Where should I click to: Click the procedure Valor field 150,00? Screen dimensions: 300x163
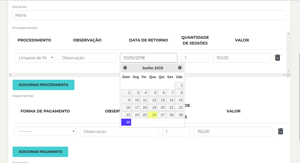pos(242,58)
